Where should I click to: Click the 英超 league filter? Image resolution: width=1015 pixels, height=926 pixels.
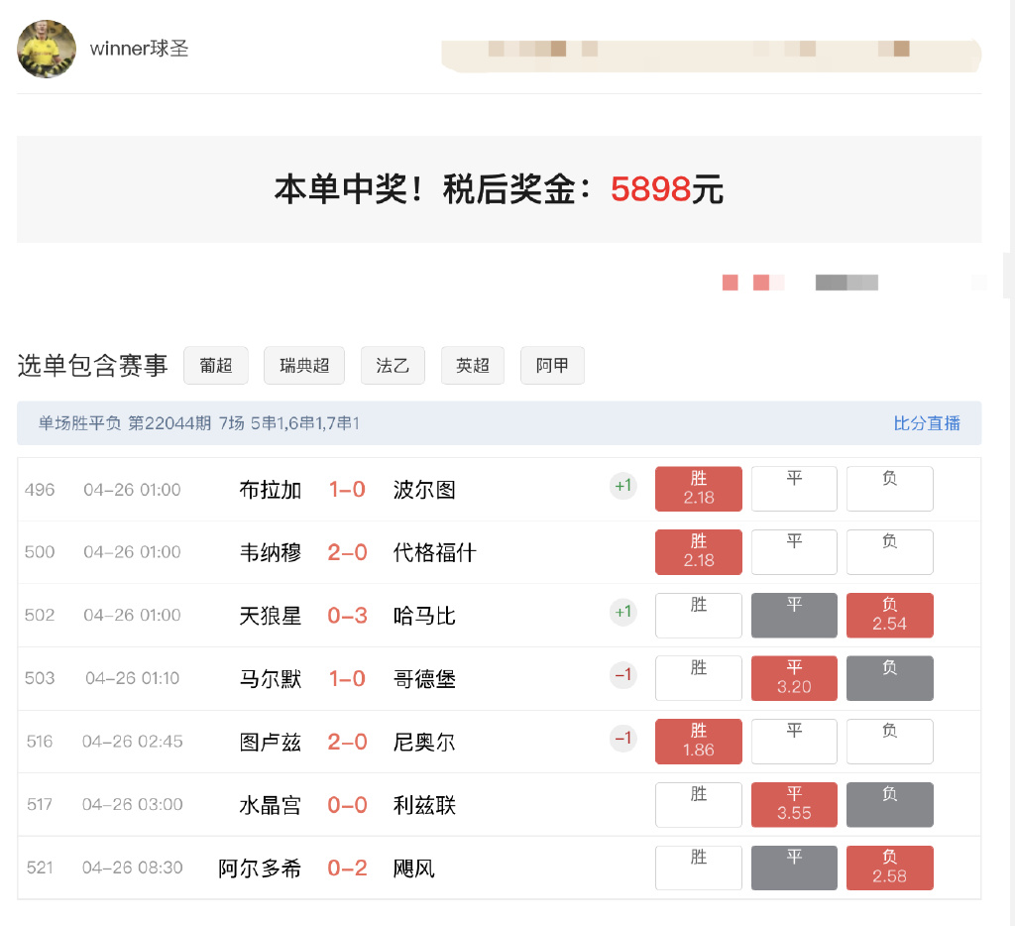tap(472, 365)
